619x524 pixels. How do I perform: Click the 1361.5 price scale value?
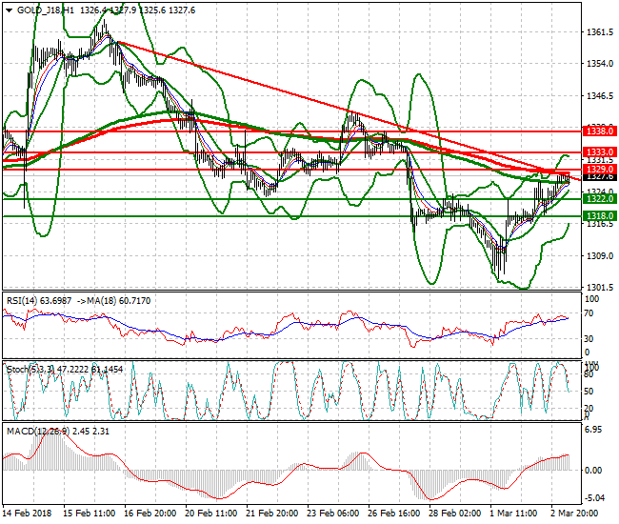[x=600, y=32]
